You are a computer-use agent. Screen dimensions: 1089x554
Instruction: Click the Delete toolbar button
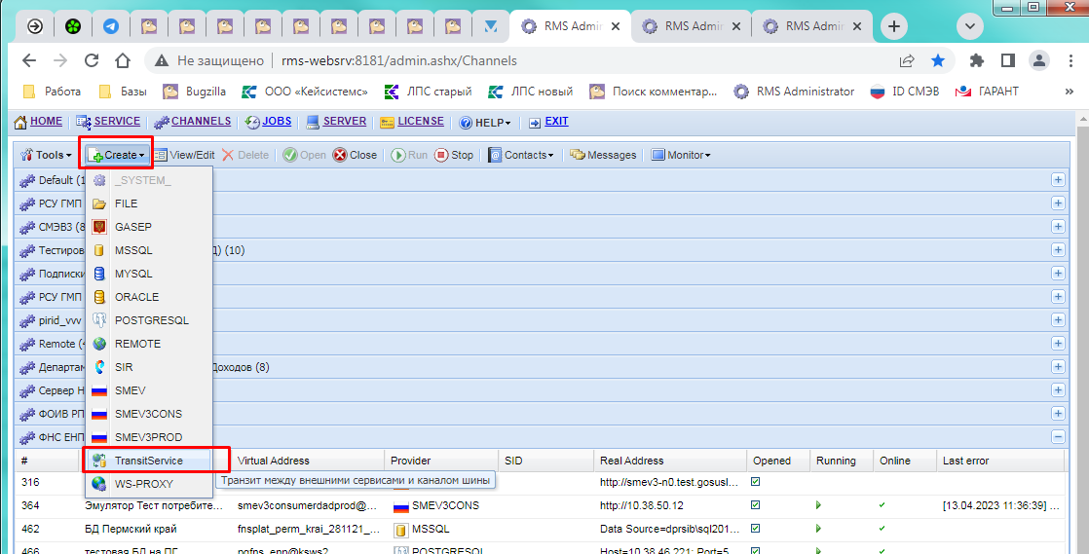pyautogui.click(x=245, y=155)
